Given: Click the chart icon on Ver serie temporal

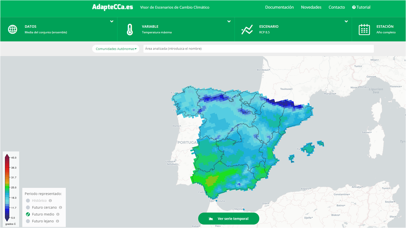Looking at the screenshot, I should (x=211, y=219).
